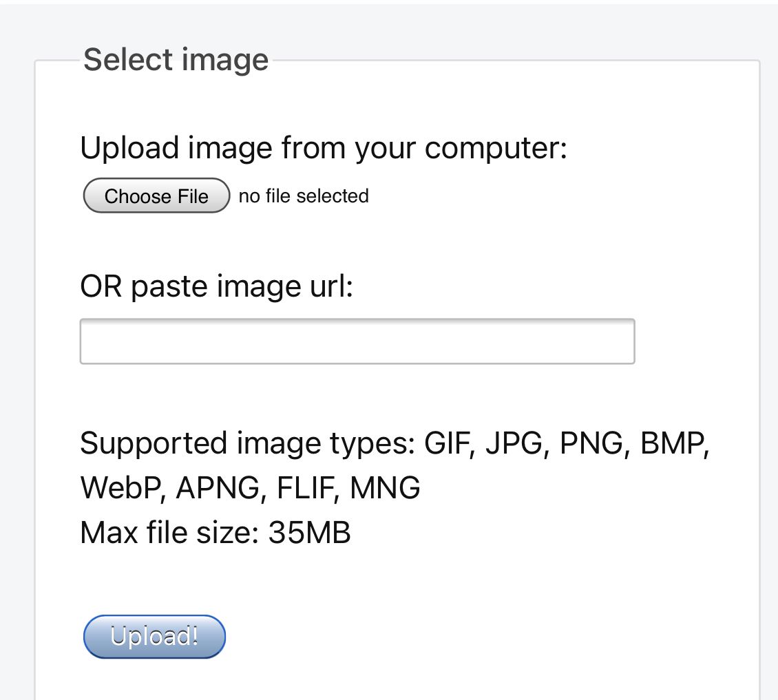The width and height of the screenshot is (778, 700).
Task: Click the word APNG in supported types
Action: point(218,488)
